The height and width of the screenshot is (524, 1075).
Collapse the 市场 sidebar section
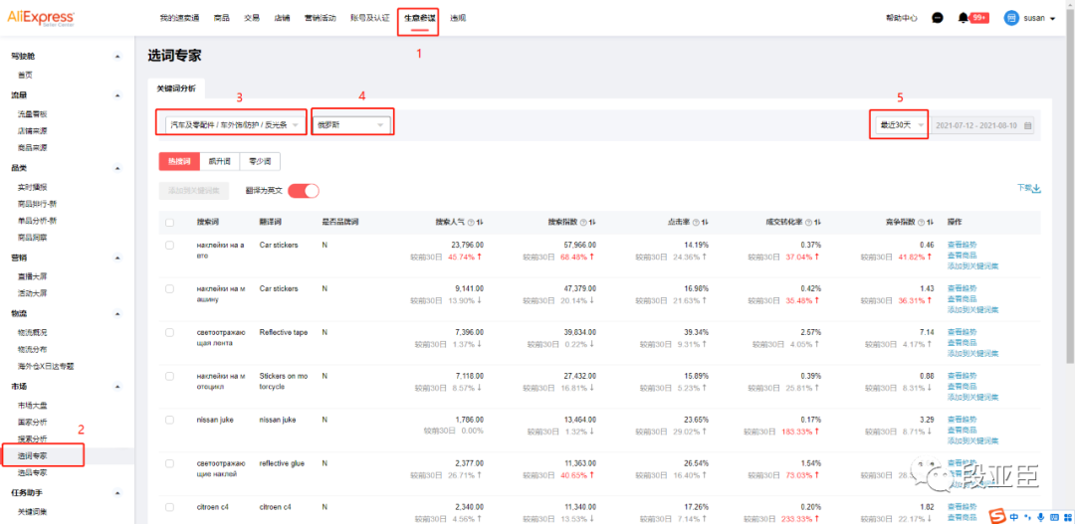click(117, 387)
